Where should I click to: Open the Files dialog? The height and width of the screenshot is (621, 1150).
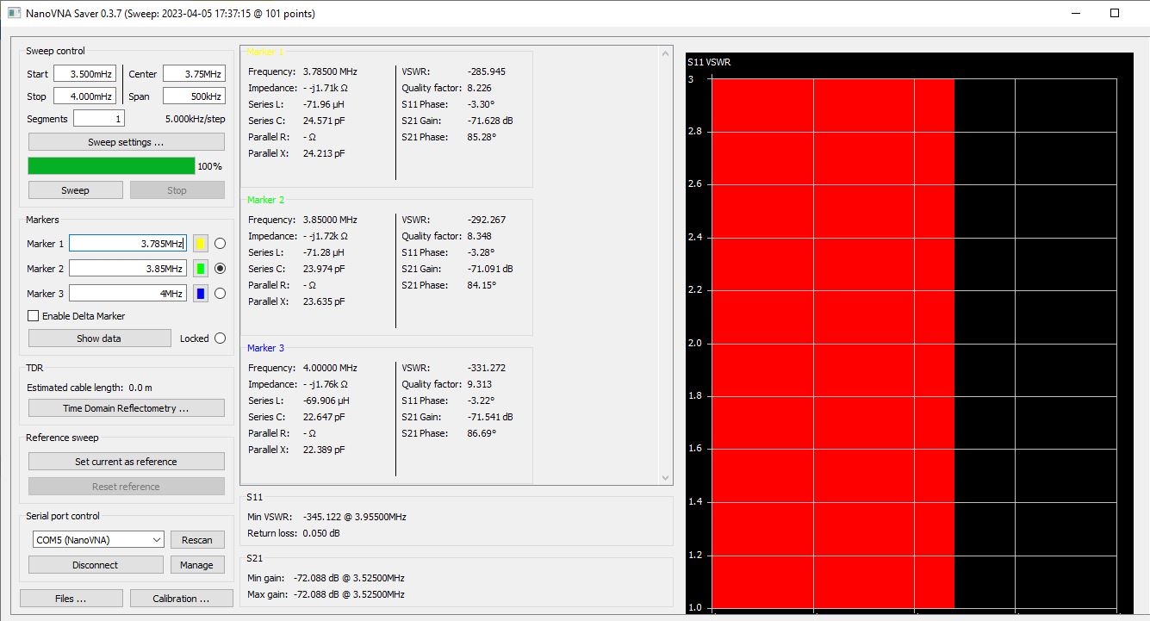(71, 599)
